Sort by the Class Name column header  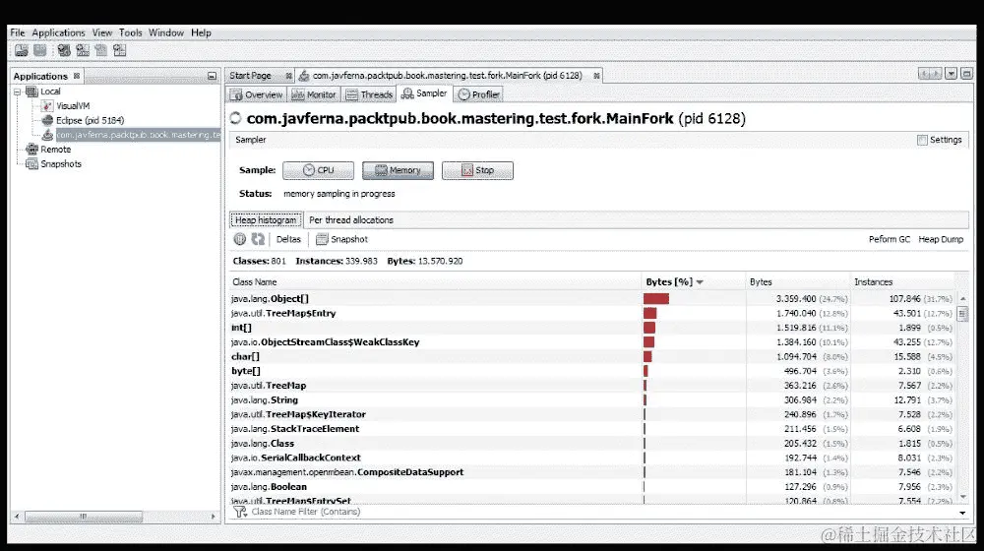click(435, 282)
